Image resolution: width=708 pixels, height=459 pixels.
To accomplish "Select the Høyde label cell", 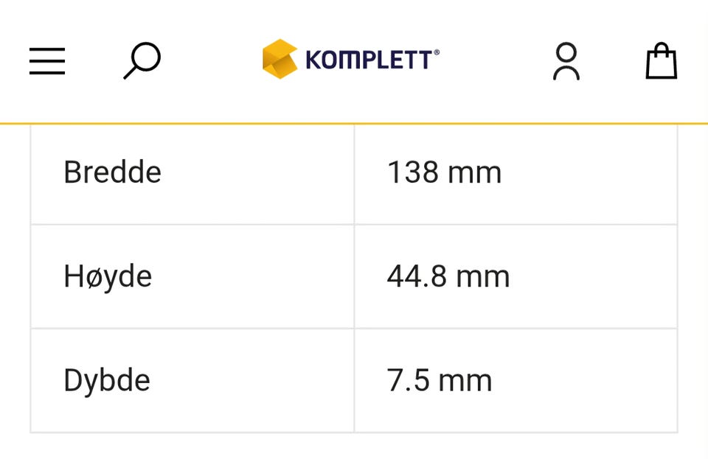I will pos(192,276).
